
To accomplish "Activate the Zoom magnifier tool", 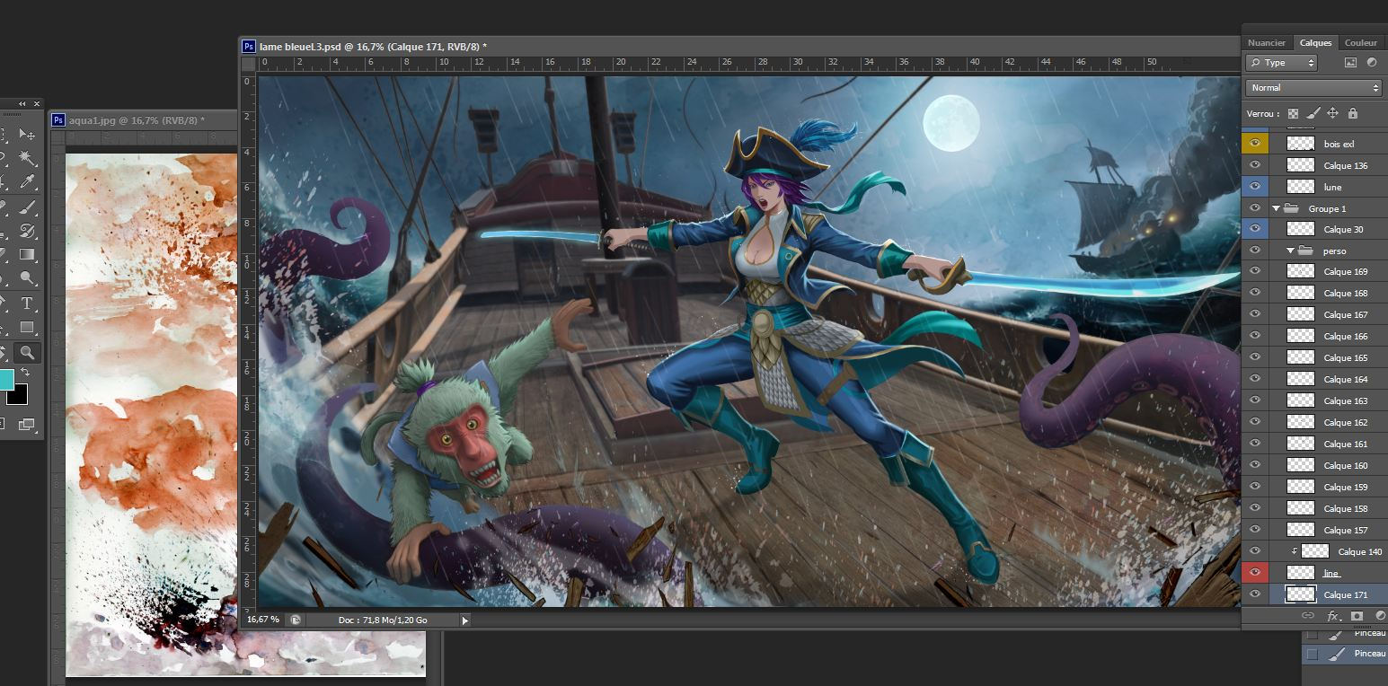I will click(x=27, y=353).
